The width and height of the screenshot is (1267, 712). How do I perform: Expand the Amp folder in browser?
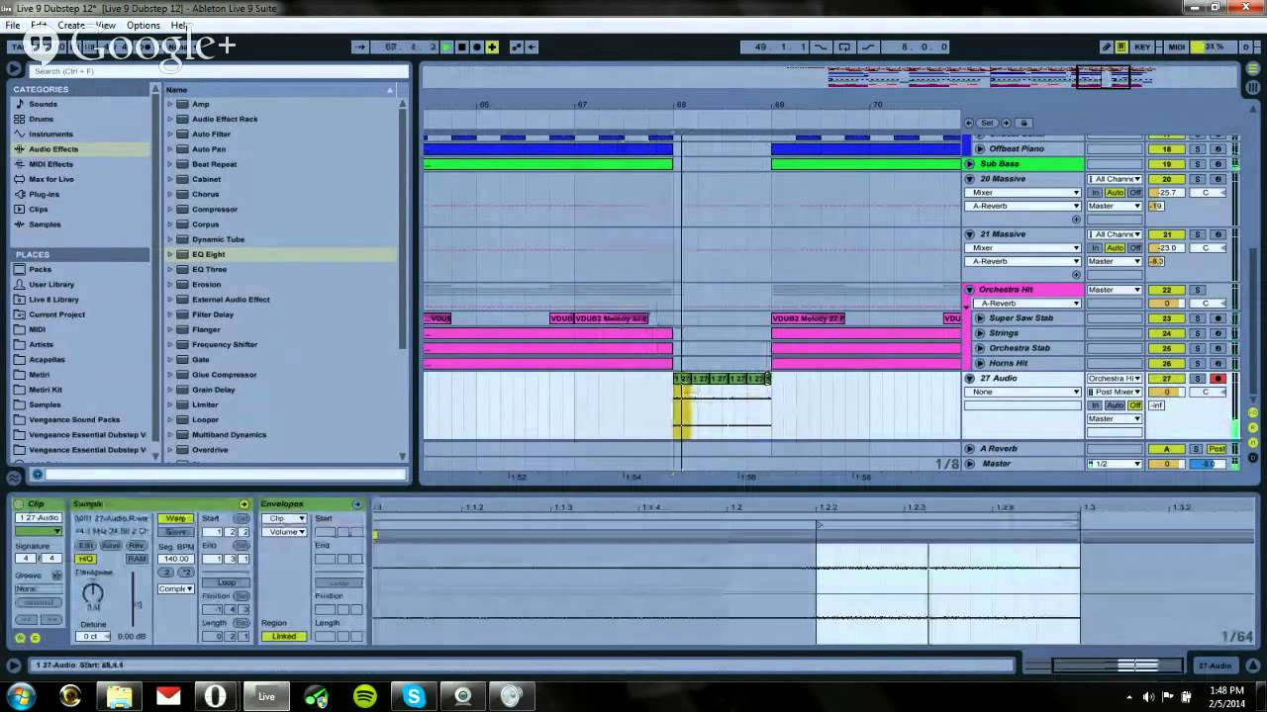point(170,104)
